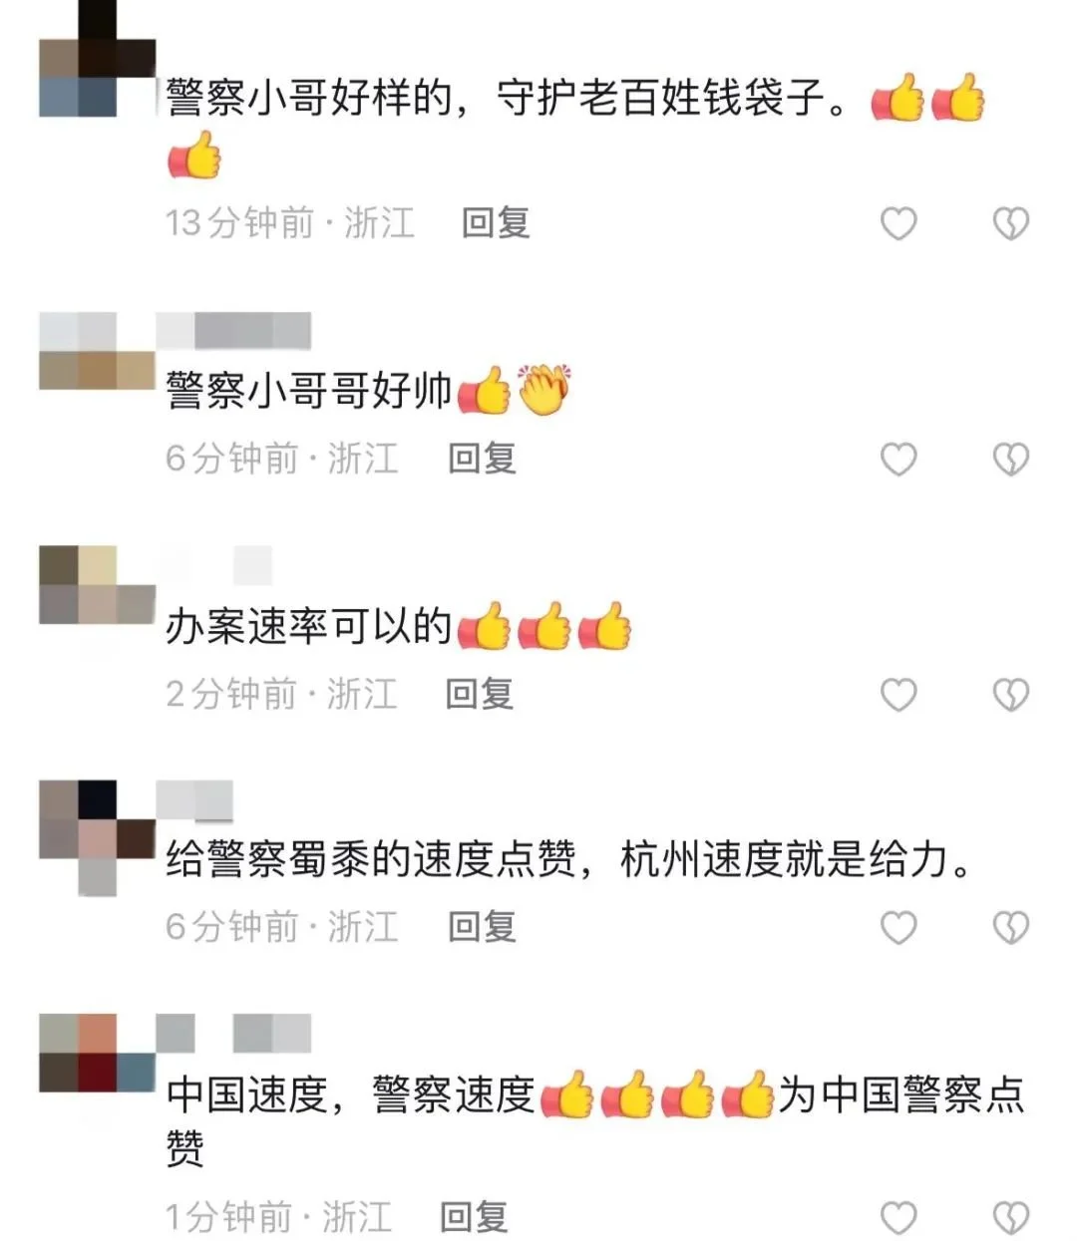Dislike the 警察小哥哥好帅 comment
Image resolution: width=1077 pixels, height=1241 pixels.
pyautogui.click(x=1011, y=459)
